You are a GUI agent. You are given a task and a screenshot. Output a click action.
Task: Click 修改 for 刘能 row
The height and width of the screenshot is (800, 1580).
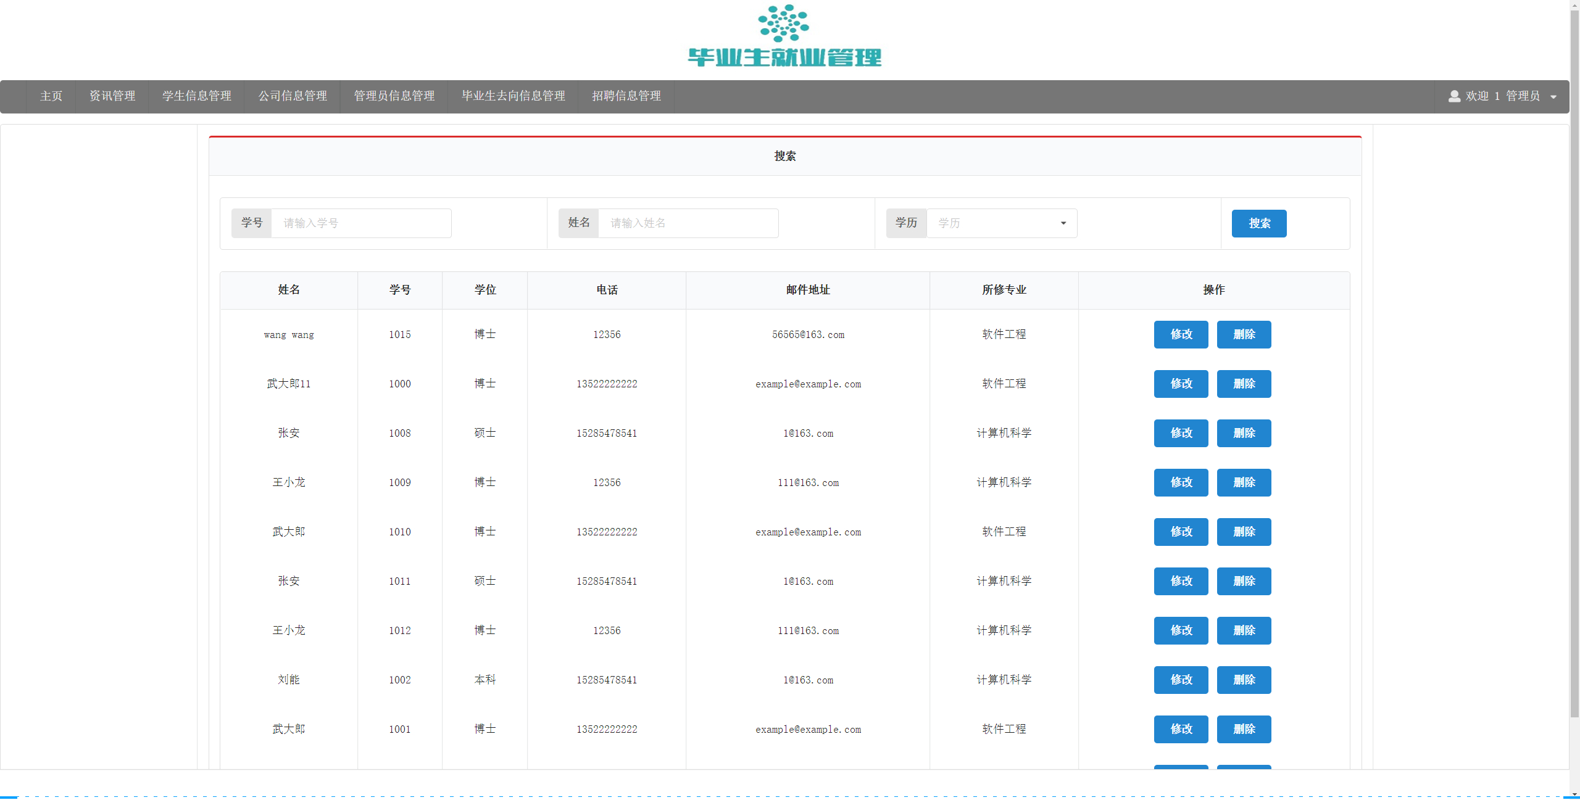[x=1181, y=680]
